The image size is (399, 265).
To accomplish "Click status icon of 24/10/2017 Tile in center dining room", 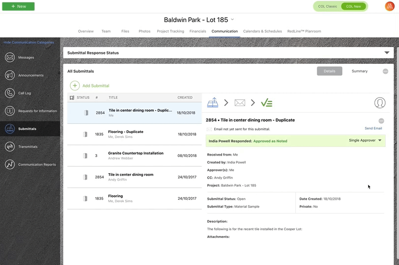I will 85,177.
